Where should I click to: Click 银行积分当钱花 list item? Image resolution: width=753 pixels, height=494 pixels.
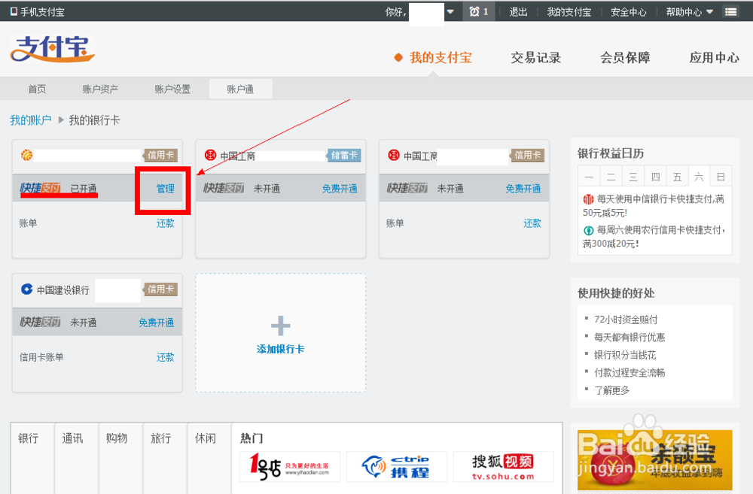coord(625,355)
